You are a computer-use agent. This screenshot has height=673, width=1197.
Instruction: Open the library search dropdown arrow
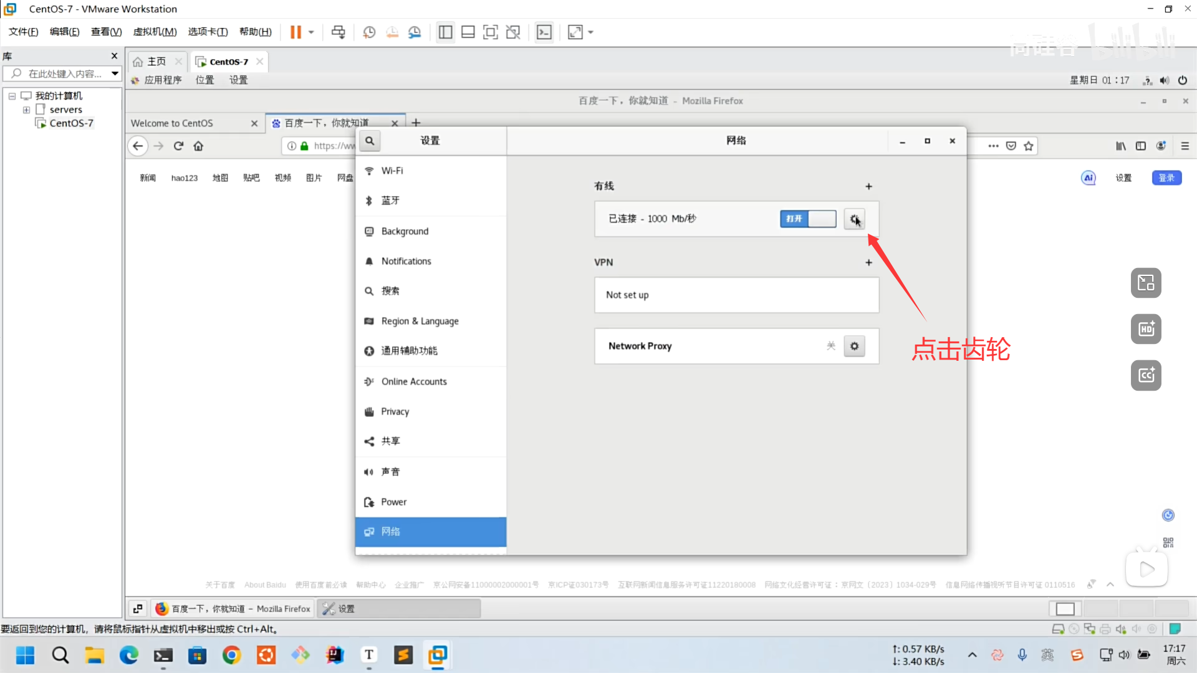pos(115,74)
